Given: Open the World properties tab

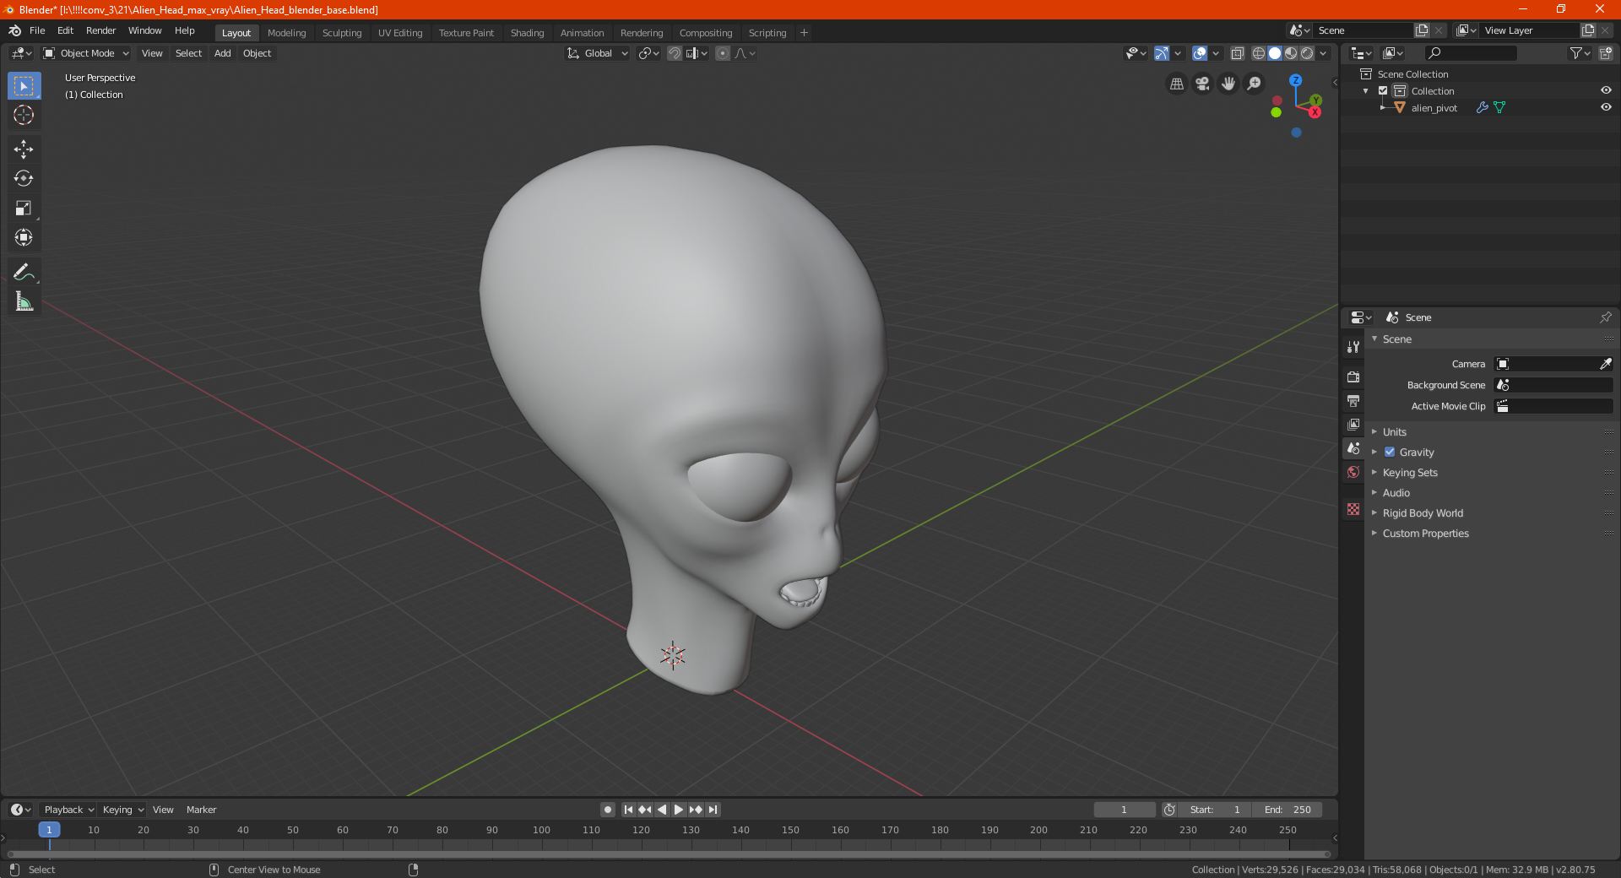Looking at the screenshot, I should pyautogui.click(x=1353, y=472).
